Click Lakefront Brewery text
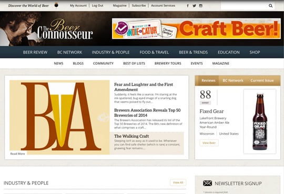The height and width of the screenshot is (194, 284). point(213,118)
